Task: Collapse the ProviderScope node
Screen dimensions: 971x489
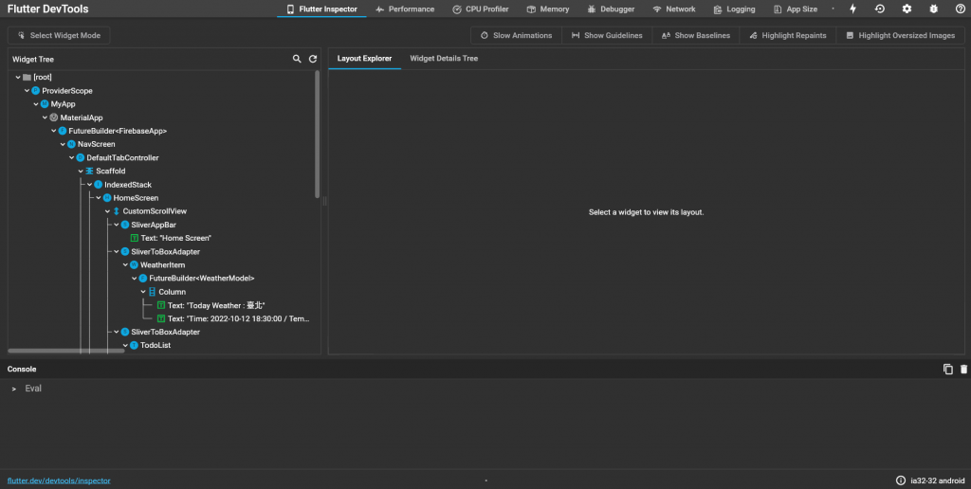Action: (x=27, y=91)
